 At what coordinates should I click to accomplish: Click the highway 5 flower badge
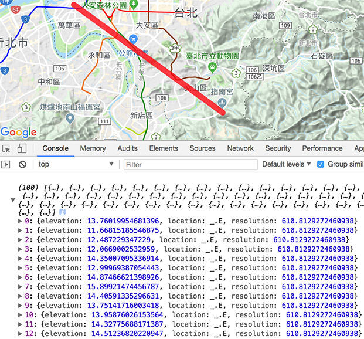click(x=312, y=29)
